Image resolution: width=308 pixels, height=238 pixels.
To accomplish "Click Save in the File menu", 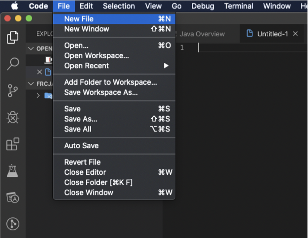I will [x=114, y=109].
